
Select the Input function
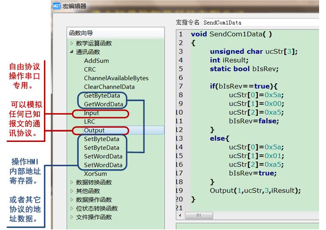coord(92,113)
